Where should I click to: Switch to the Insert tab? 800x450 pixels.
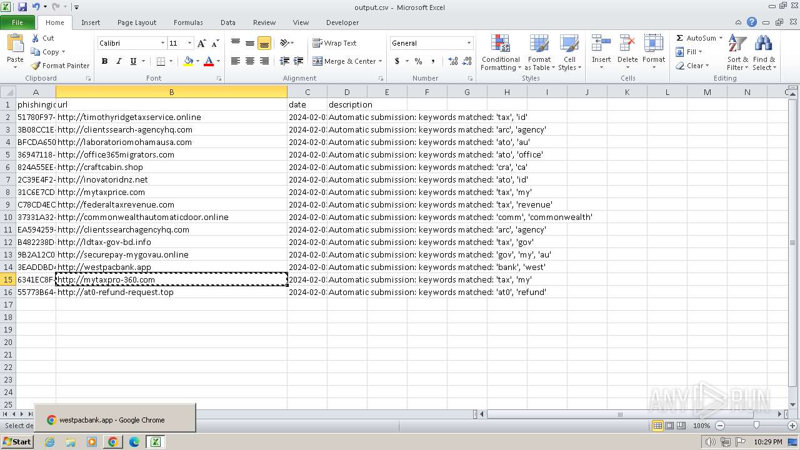[91, 22]
